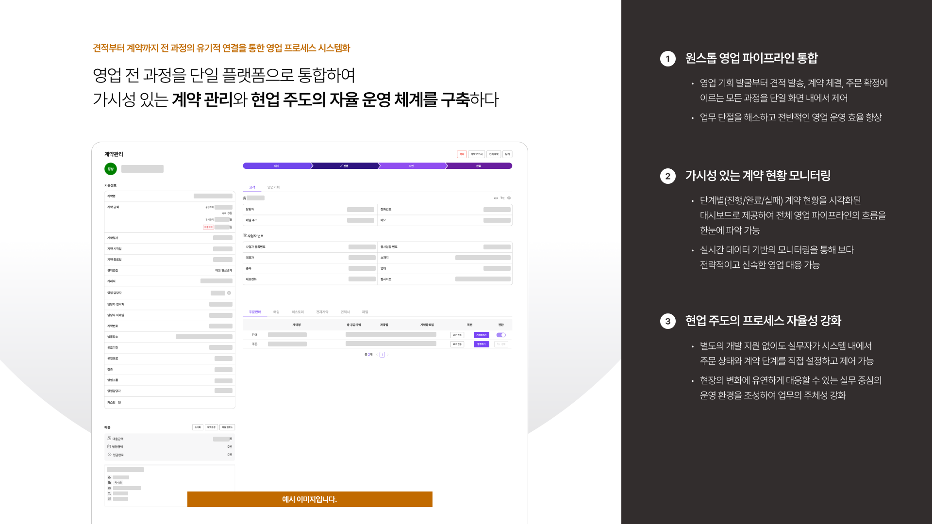Screen dimensions: 932x524
Task: Click the link icon in customer header
Action: pyautogui.click(x=496, y=198)
